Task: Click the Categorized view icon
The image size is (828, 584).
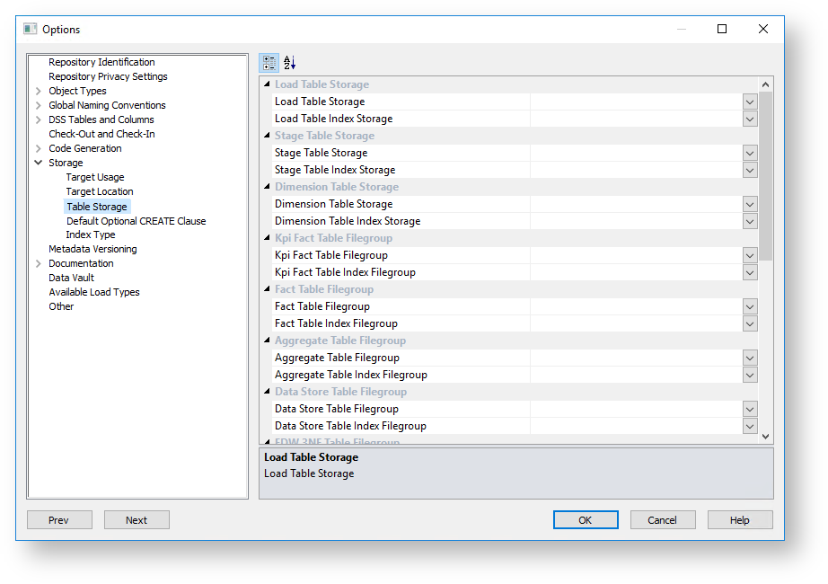Action: [x=269, y=63]
